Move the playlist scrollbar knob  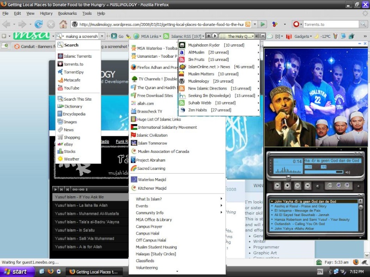pos(361,207)
